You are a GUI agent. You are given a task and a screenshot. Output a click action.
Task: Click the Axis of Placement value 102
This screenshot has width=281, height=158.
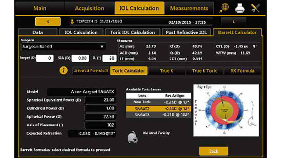tap(101, 125)
